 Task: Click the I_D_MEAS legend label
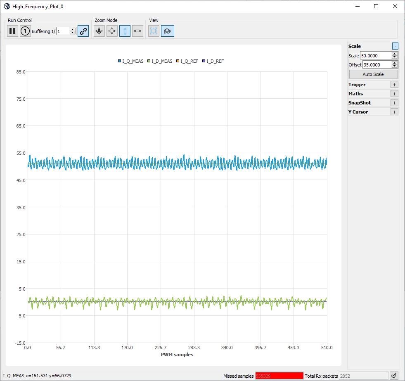[x=162, y=61]
